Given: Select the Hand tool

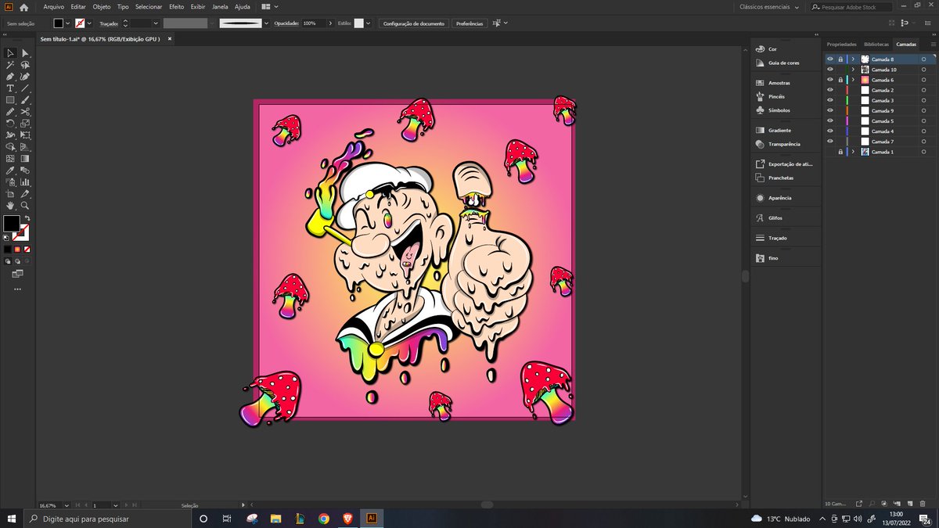Looking at the screenshot, I should pyautogui.click(x=10, y=205).
